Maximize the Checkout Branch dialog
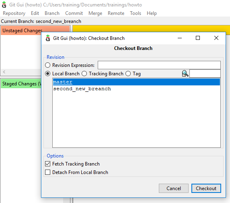 tap(198, 38)
